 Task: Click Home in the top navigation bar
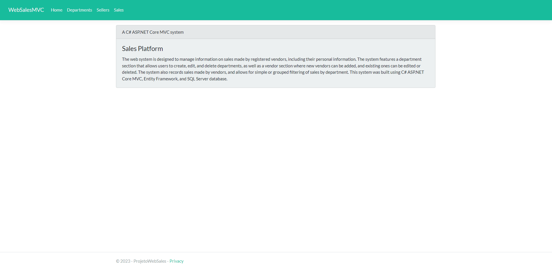[56, 10]
